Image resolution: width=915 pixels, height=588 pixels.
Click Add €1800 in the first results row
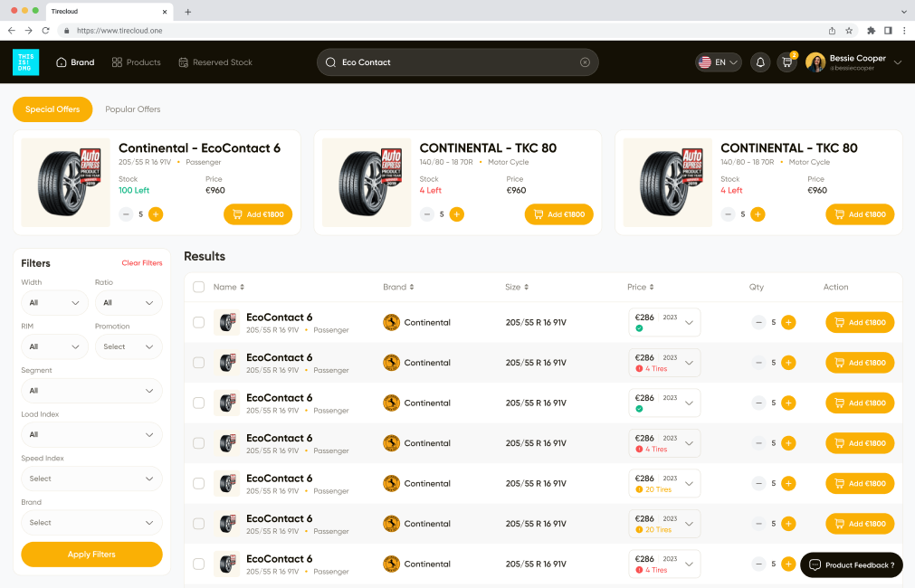pyautogui.click(x=860, y=322)
